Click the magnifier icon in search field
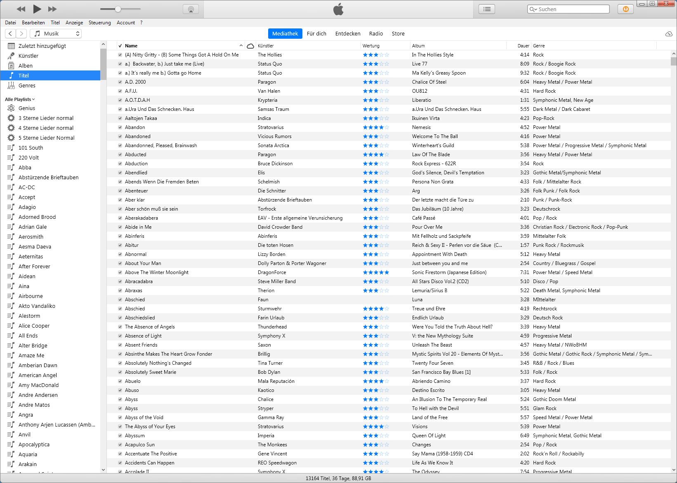This screenshot has width=677, height=483. pos(533,9)
